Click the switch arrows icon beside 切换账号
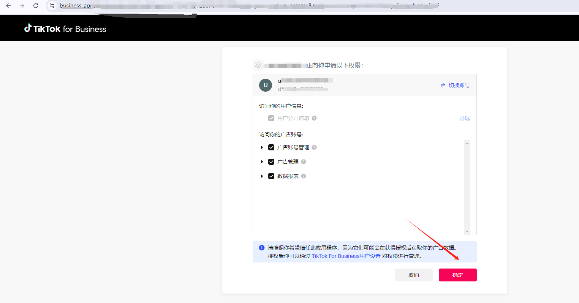 tap(443, 85)
